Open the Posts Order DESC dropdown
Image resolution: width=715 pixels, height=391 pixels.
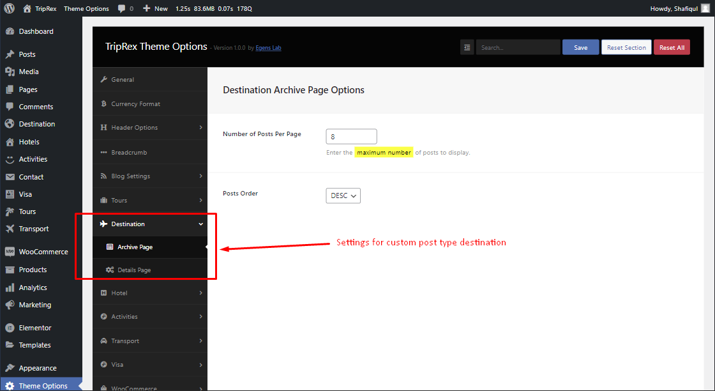(x=343, y=195)
